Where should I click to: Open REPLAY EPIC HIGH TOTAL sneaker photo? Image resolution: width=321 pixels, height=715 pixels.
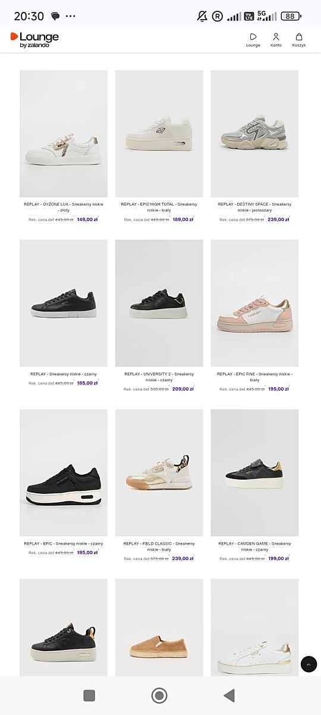pyautogui.click(x=159, y=133)
